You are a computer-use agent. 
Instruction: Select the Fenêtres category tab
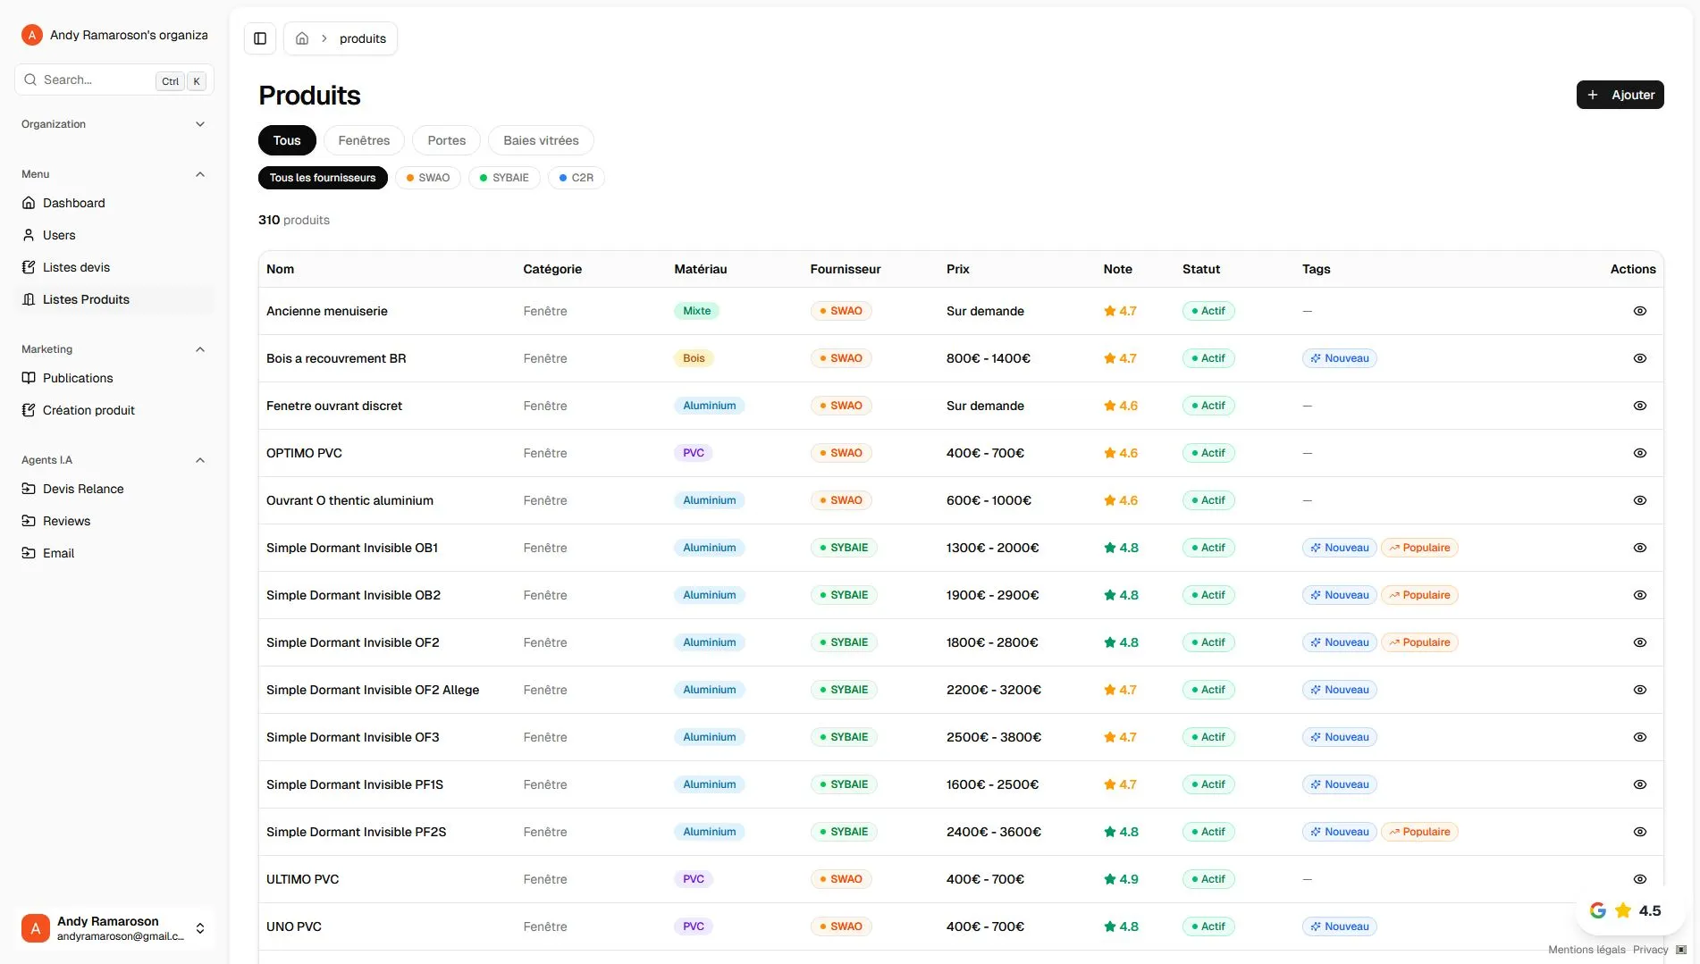363,140
